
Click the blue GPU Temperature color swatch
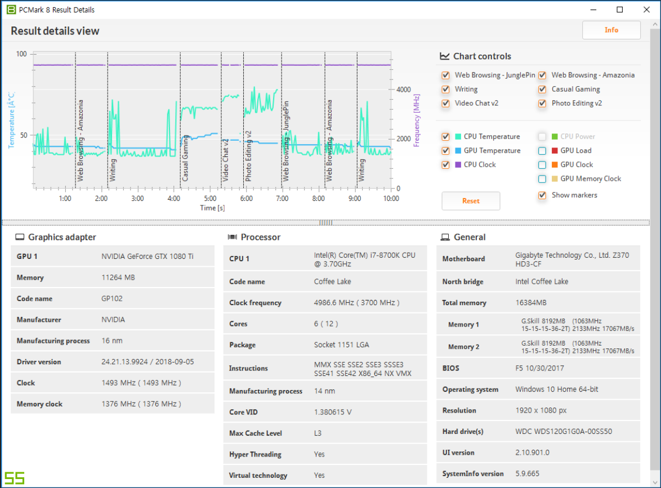coord(458,150)
